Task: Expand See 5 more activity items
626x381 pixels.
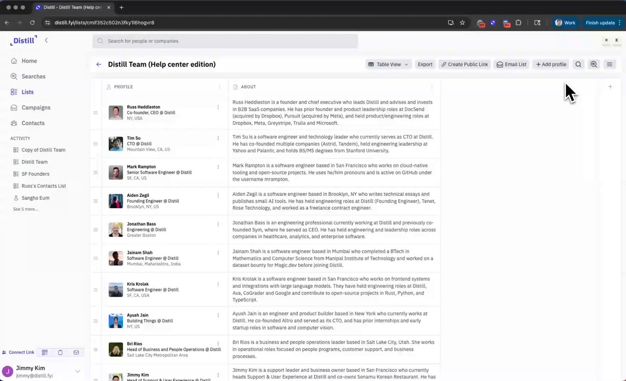Action: [x=25, y=209]
